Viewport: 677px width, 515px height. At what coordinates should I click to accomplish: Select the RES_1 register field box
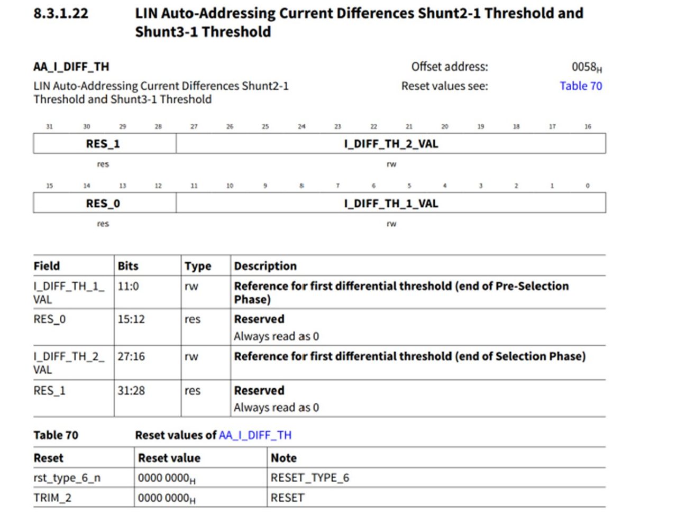coord(104,144)
